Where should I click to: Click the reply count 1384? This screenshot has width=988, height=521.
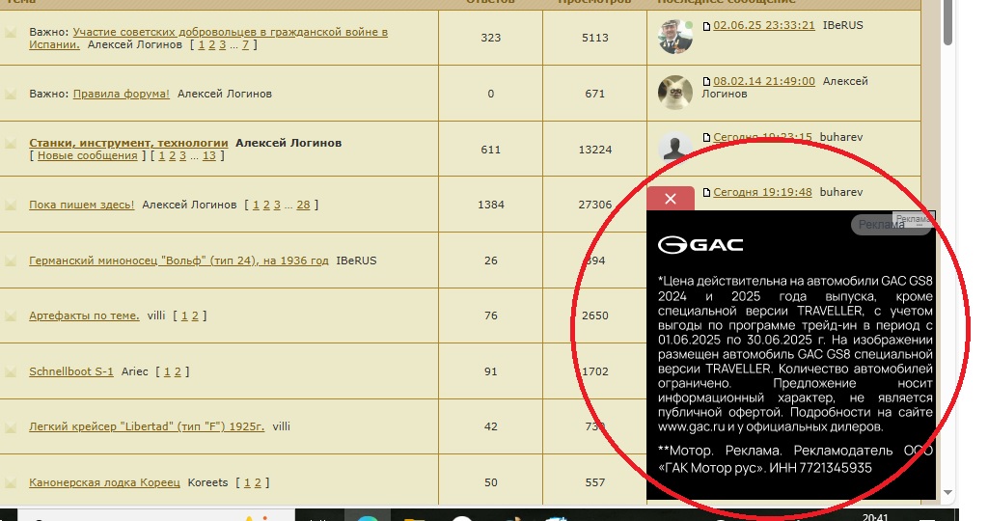pos(491,205)
